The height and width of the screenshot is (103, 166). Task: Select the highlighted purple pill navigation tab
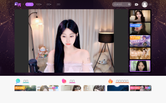29,4
